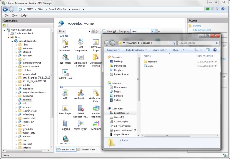Open the Help menu
This screenshot has width=230, height=159.
pyautogui.click(x=24, y=15)
